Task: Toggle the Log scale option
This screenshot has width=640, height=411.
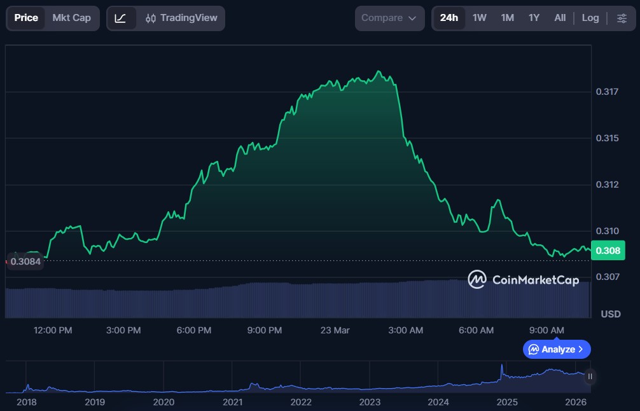Action: (x=590, y=18)
